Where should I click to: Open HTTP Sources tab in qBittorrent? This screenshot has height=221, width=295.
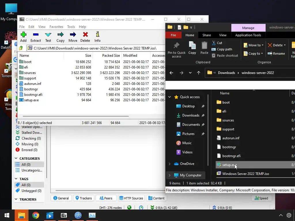click(x=131, y=198)
